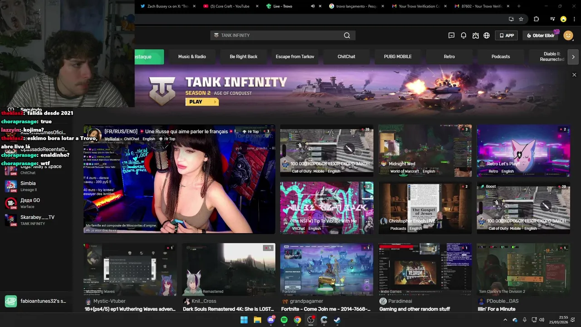This screenshot has width=581, height=327.
Task: Open Mystic-Vtuber Wuthering Waves thumbnail
Action: 130,269
